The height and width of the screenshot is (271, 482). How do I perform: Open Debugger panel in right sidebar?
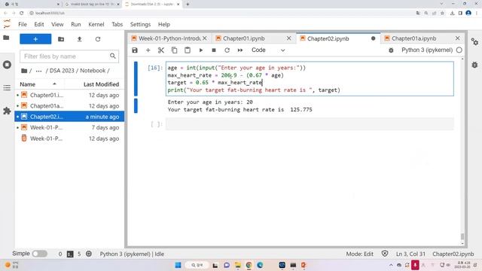474,65
